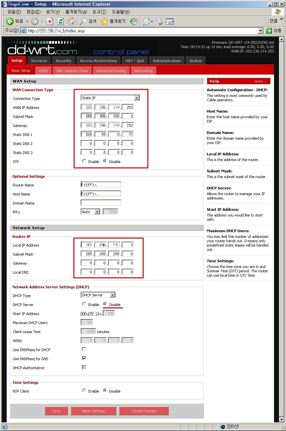Expand the address bar URL dropdown
Screen dimensions: 286x431
(x=261, y=31)
